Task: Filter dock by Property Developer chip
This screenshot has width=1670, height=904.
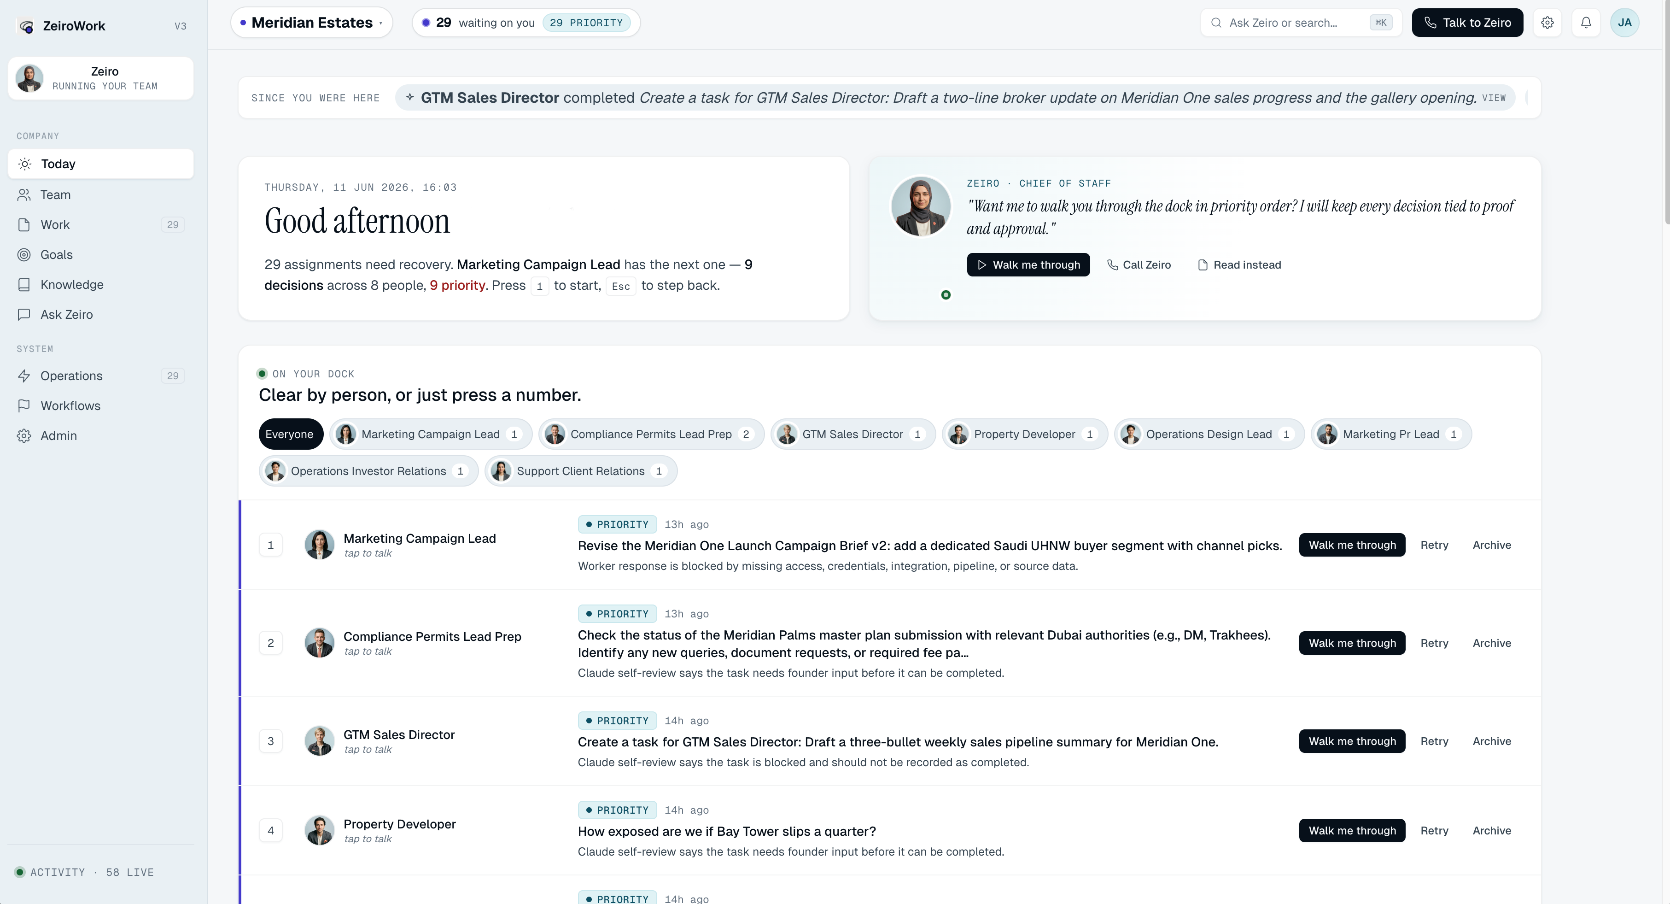Action: 1024,434
